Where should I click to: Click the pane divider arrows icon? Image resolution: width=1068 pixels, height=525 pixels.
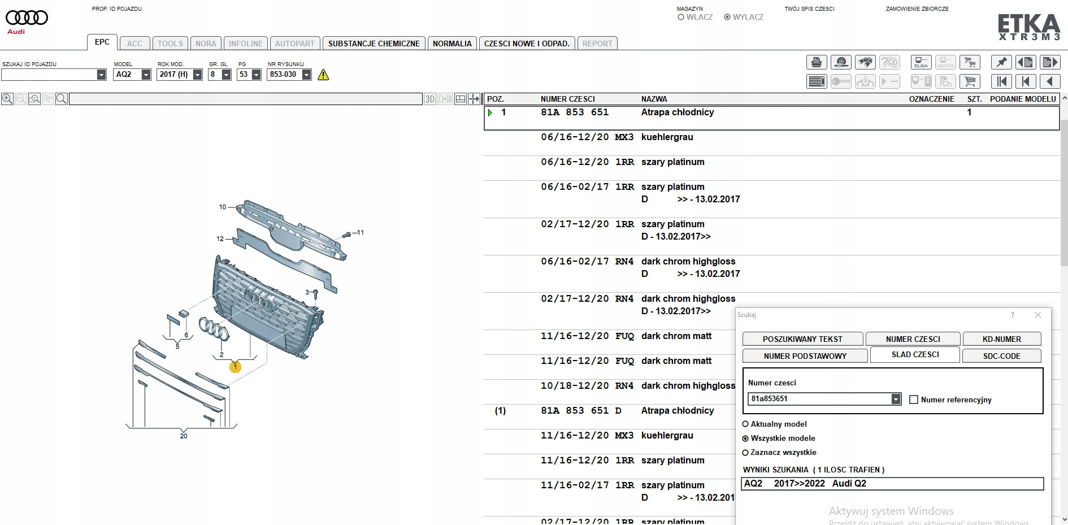[474, 99]
